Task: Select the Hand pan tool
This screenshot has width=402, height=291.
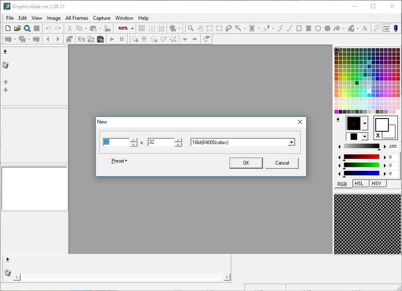Action: point(200,28)
